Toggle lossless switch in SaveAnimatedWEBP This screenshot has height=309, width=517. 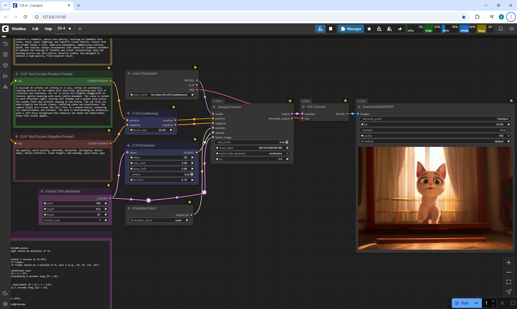click(508, 130)
